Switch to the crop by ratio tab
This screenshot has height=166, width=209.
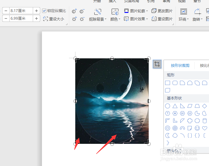click(204, 66)
